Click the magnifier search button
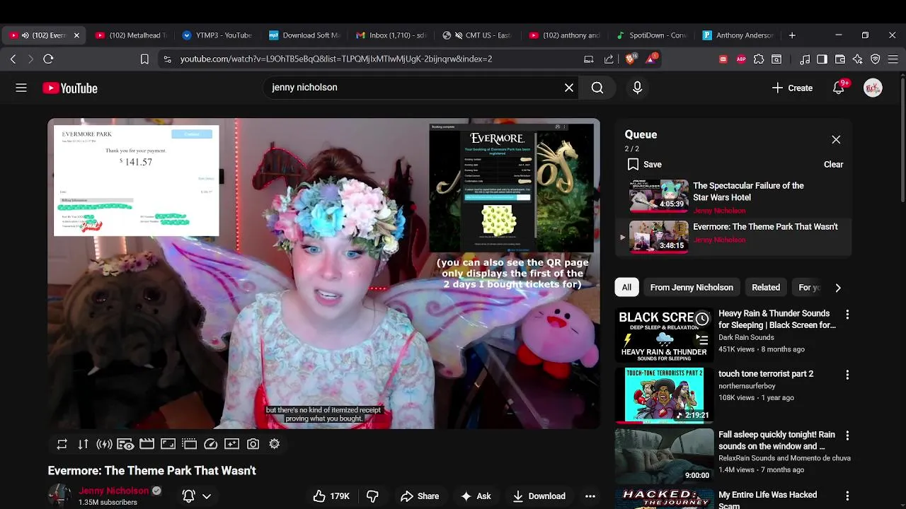Viewport: 906px width, 509px height. click(597, 88)
